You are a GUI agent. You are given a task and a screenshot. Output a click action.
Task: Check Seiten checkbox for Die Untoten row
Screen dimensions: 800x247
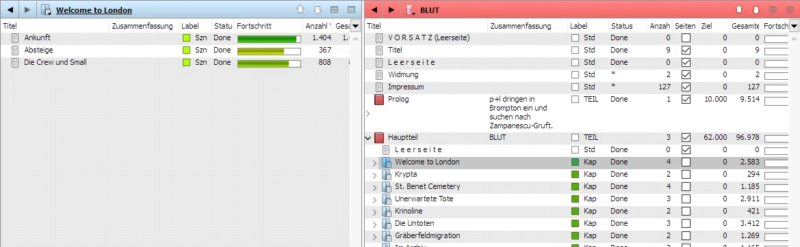point(686,224)
